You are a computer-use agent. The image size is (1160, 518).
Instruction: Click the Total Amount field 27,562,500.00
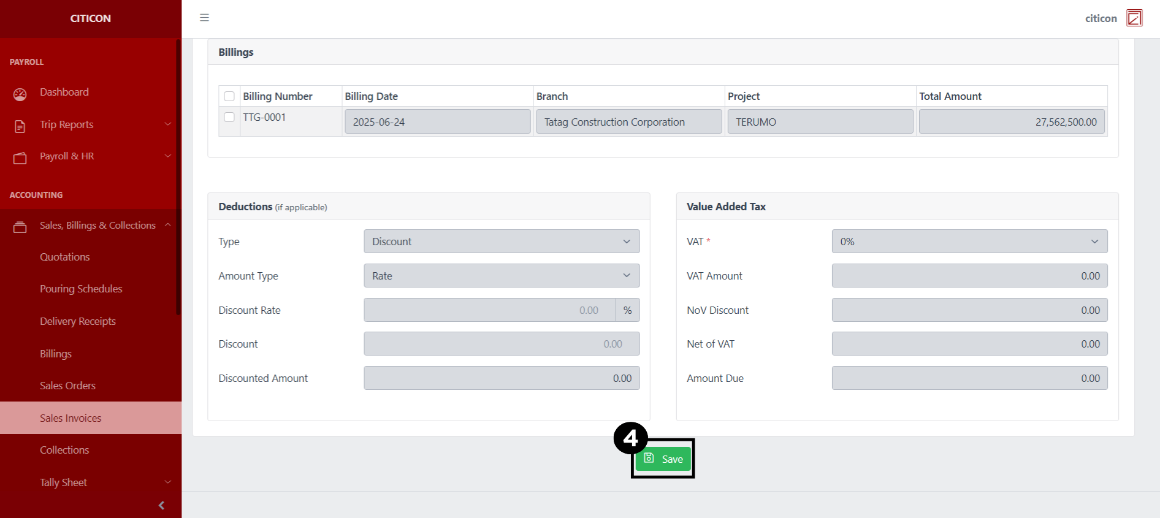[1012, 121]
